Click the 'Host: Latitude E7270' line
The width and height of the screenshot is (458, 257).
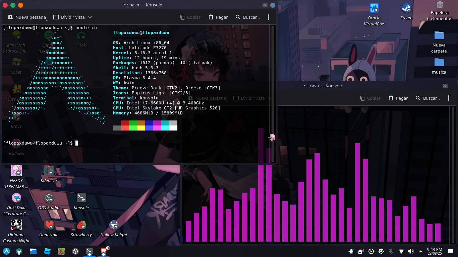pos(140,48)
